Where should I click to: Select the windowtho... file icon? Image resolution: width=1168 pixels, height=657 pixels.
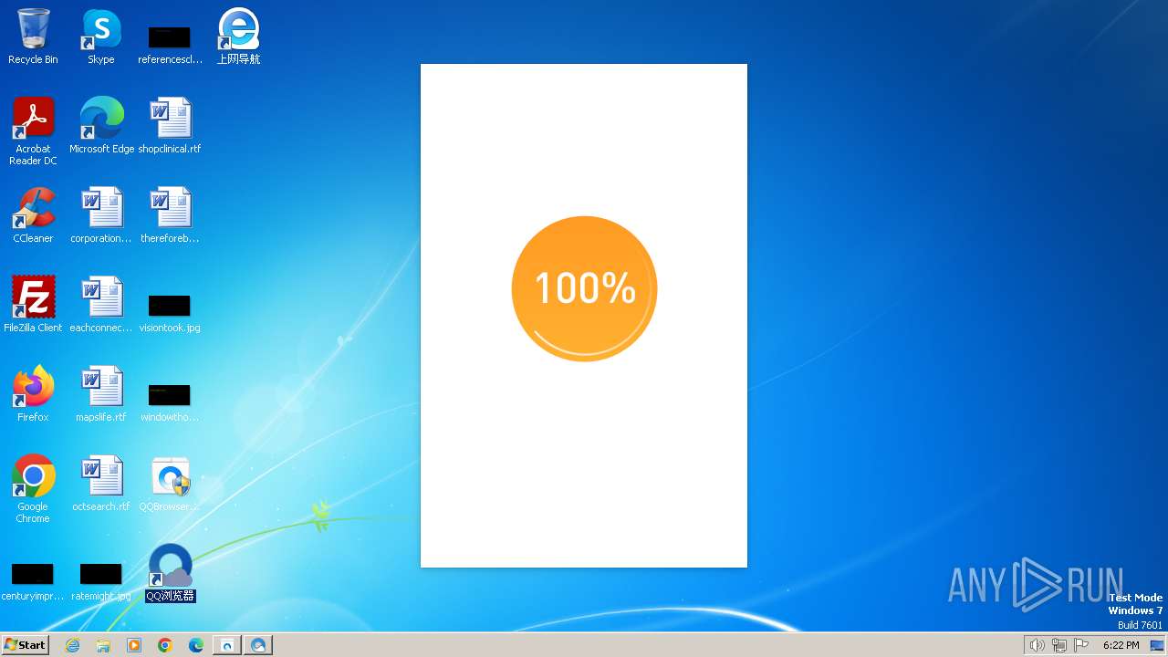pos(170,402)
